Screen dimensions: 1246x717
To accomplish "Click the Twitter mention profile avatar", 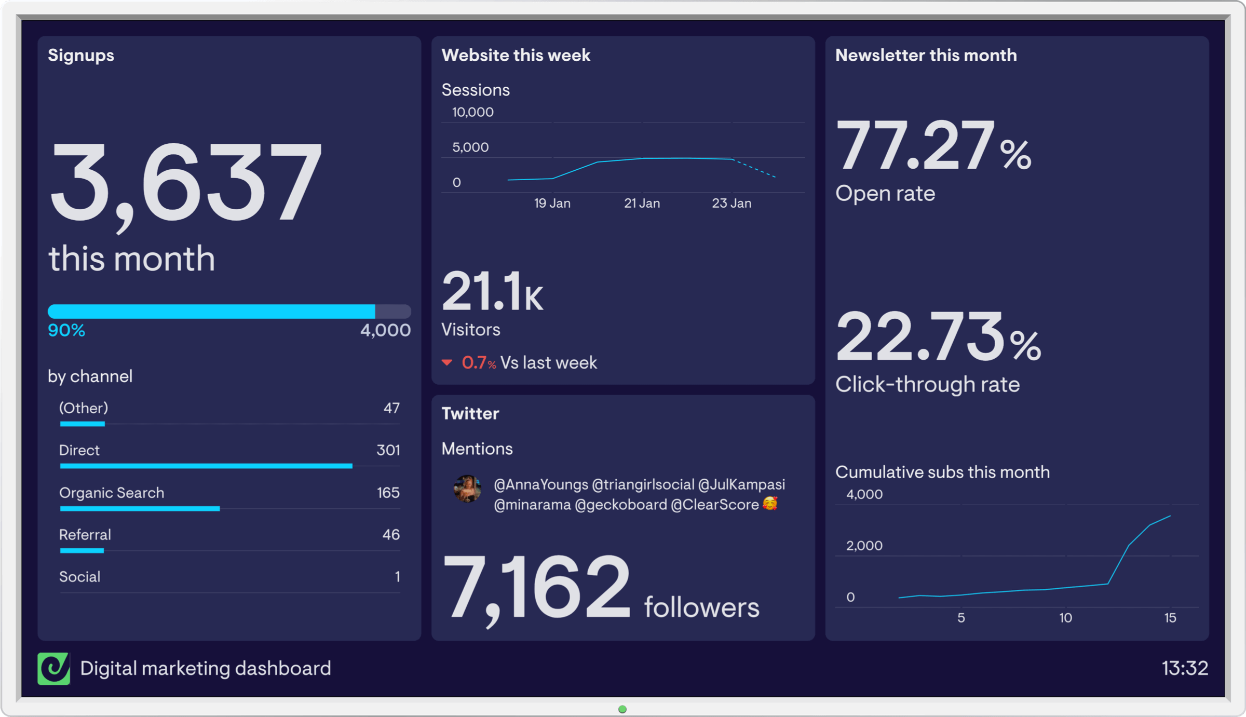I will [x=467, y=489].
